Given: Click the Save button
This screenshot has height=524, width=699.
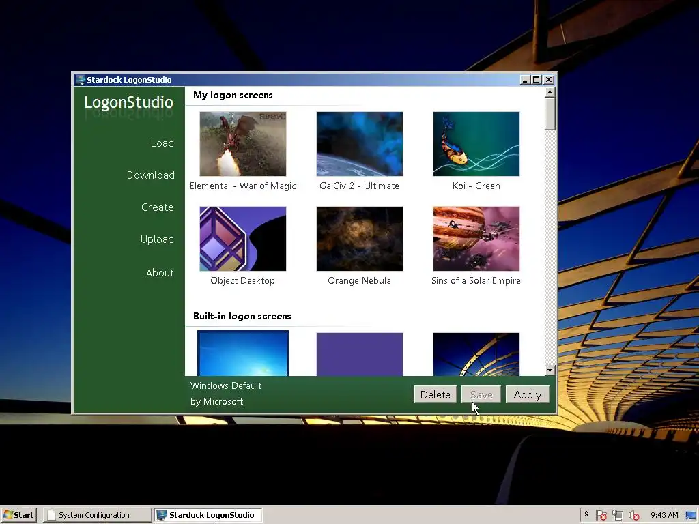Looking at the screenshot, I should tap(481, 394).
